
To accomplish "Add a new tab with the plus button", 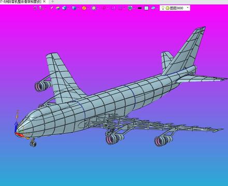I will (x=52, y=2).
